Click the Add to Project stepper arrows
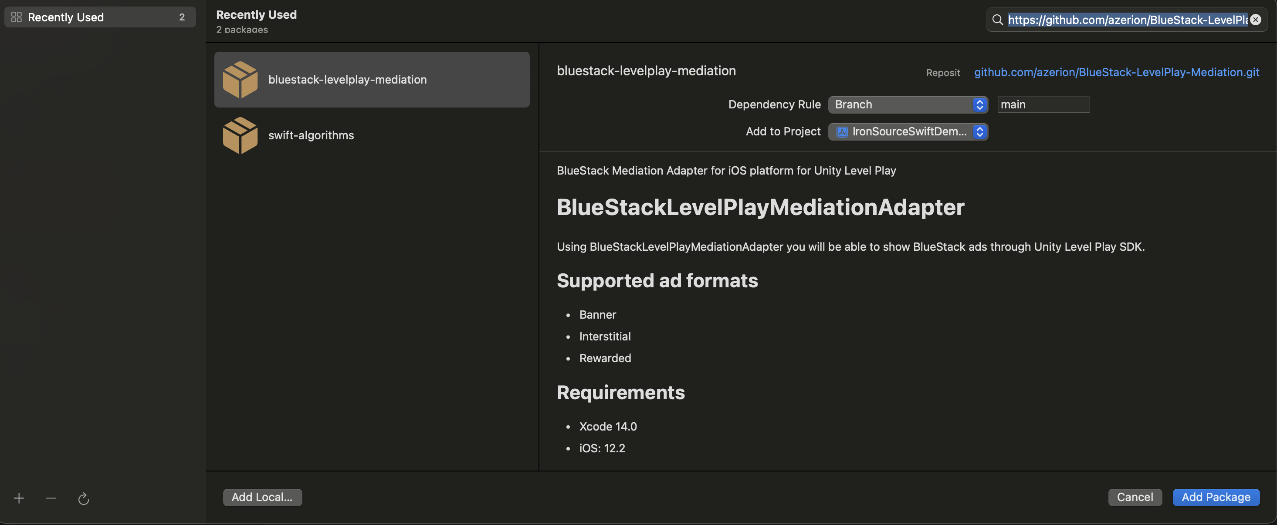 point(979,132)
